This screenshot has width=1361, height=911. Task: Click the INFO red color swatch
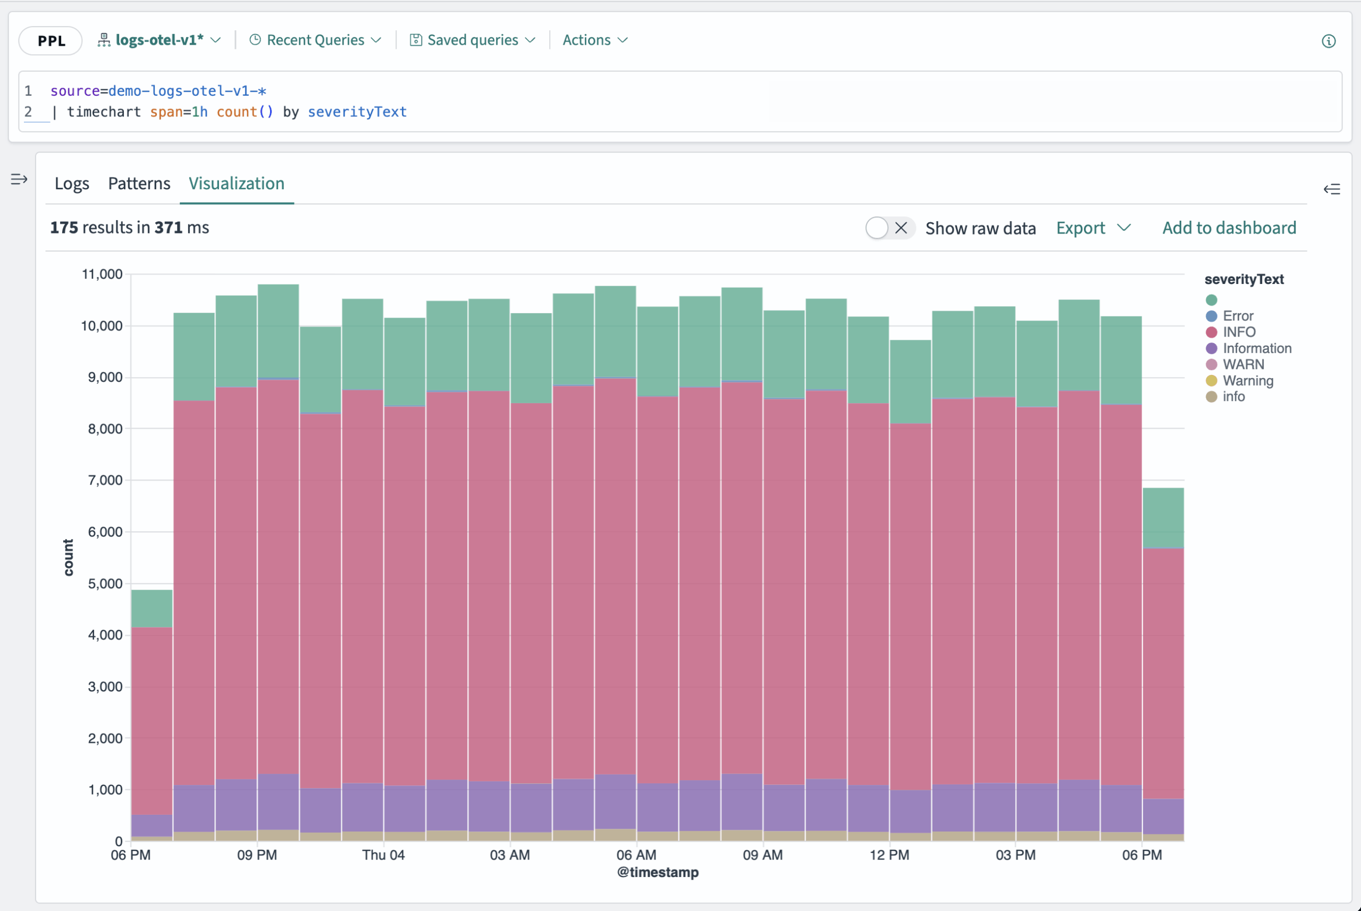pos(1211,332)
